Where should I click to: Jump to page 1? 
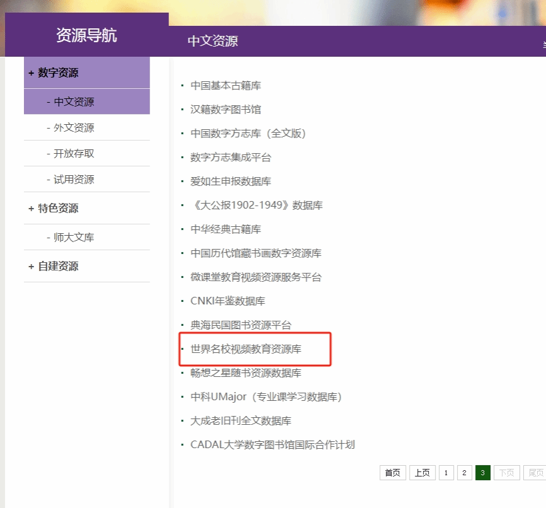pyautogui.click(x=446, y=473)
